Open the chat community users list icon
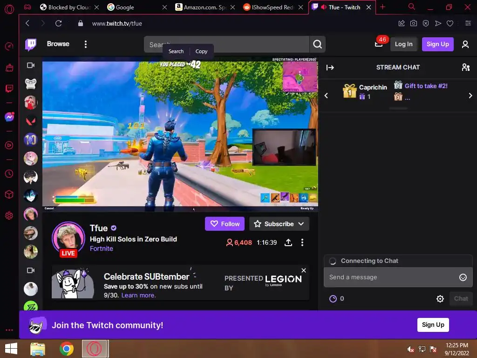This screenshot has width=477, height=358. 465,67
